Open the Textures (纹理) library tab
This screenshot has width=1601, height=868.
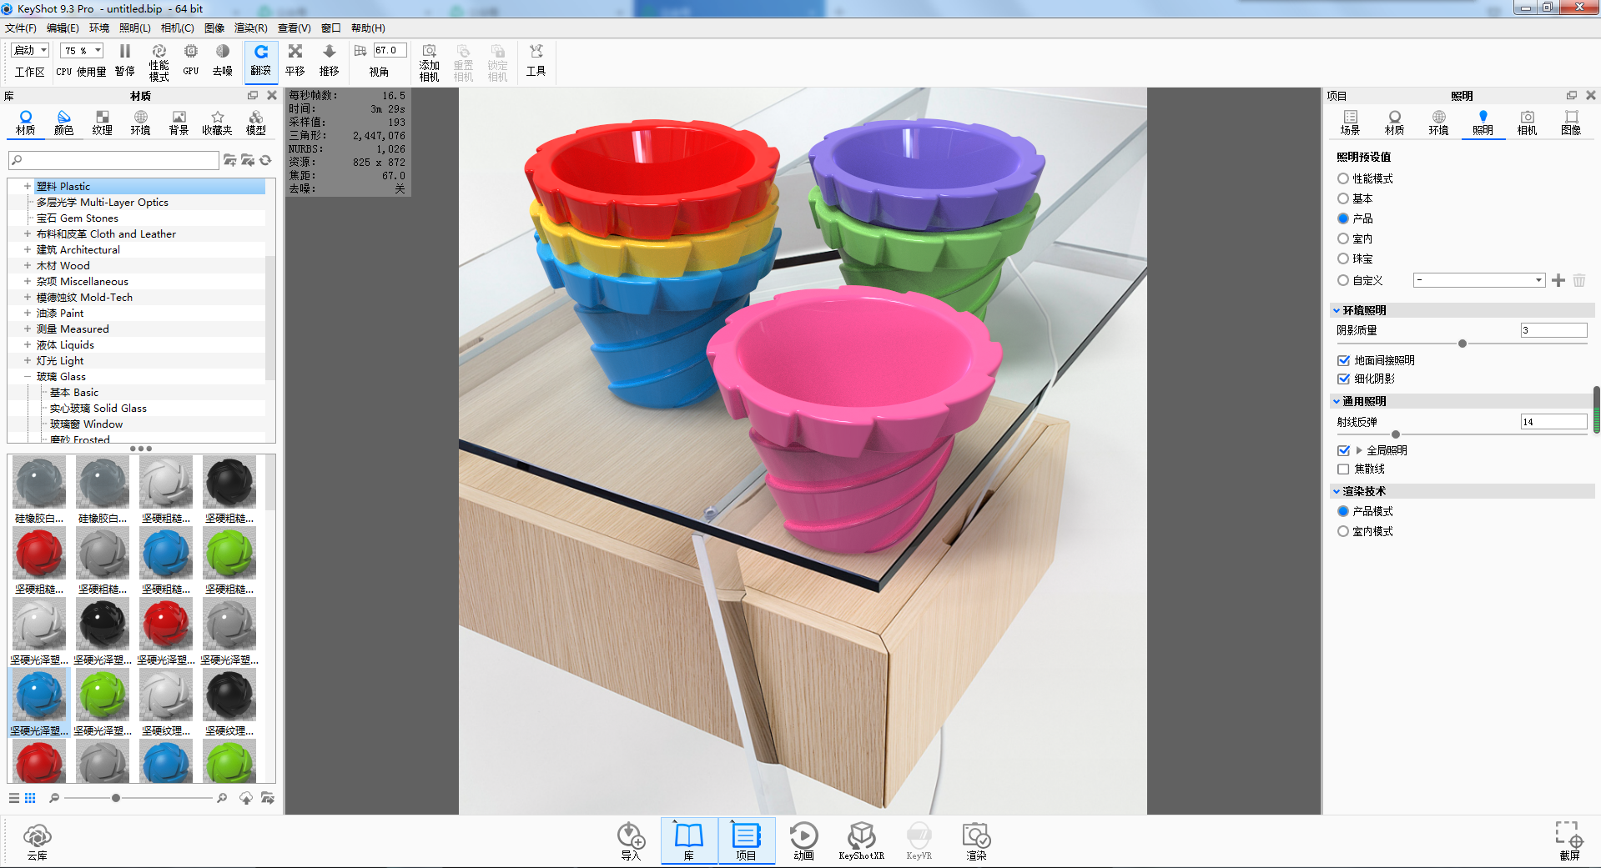(x=102, y=123)
